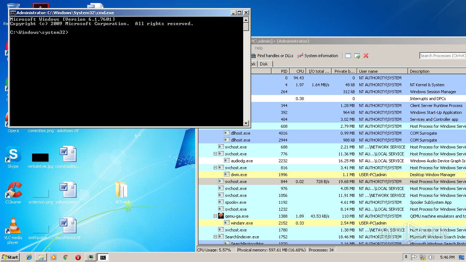This screenshot has width=466, height=262.
Task: Collapse the svchost.exe PID 776 tree node
Action: pos(215,154)
